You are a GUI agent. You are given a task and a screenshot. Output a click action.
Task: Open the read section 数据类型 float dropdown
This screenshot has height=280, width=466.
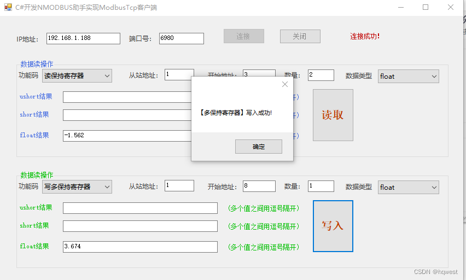(x=409, y=77)
